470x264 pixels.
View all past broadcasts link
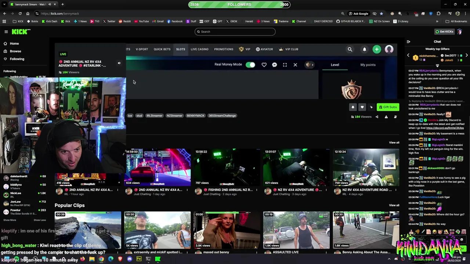click(394, 143)
